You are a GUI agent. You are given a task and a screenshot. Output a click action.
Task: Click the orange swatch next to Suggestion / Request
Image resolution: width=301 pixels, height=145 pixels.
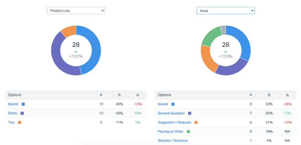coord(196,122)
